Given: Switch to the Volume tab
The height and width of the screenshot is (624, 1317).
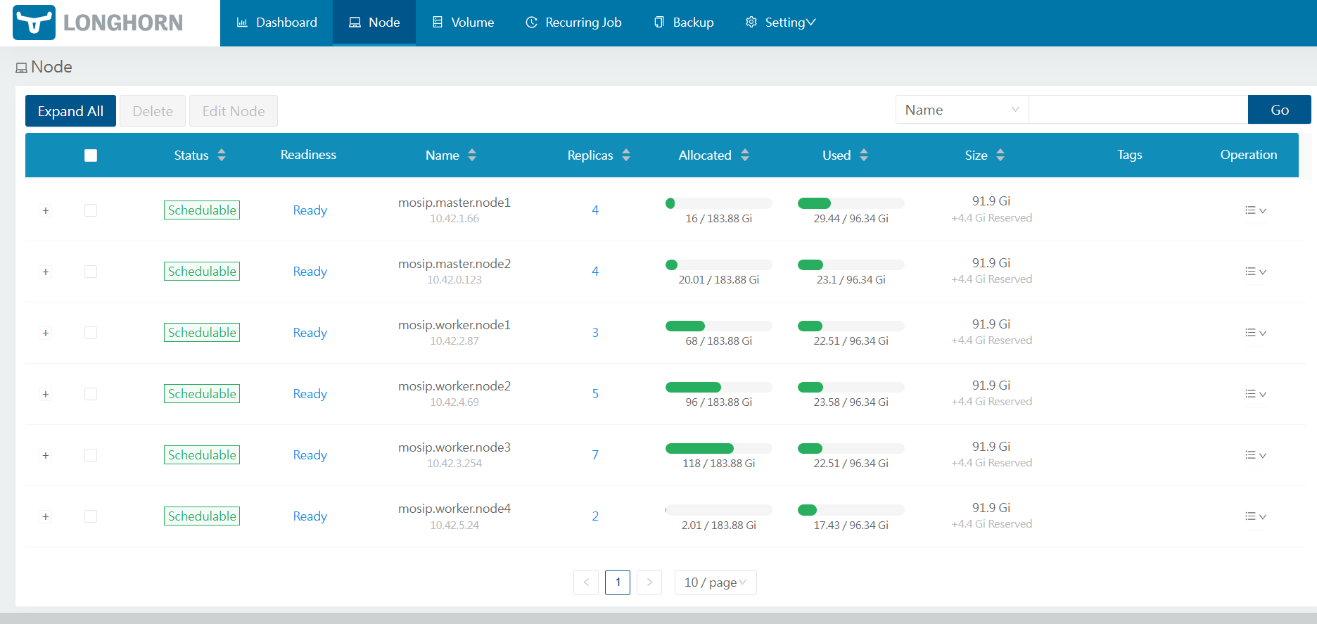Looking at the screenshot, I should point(463,23).
